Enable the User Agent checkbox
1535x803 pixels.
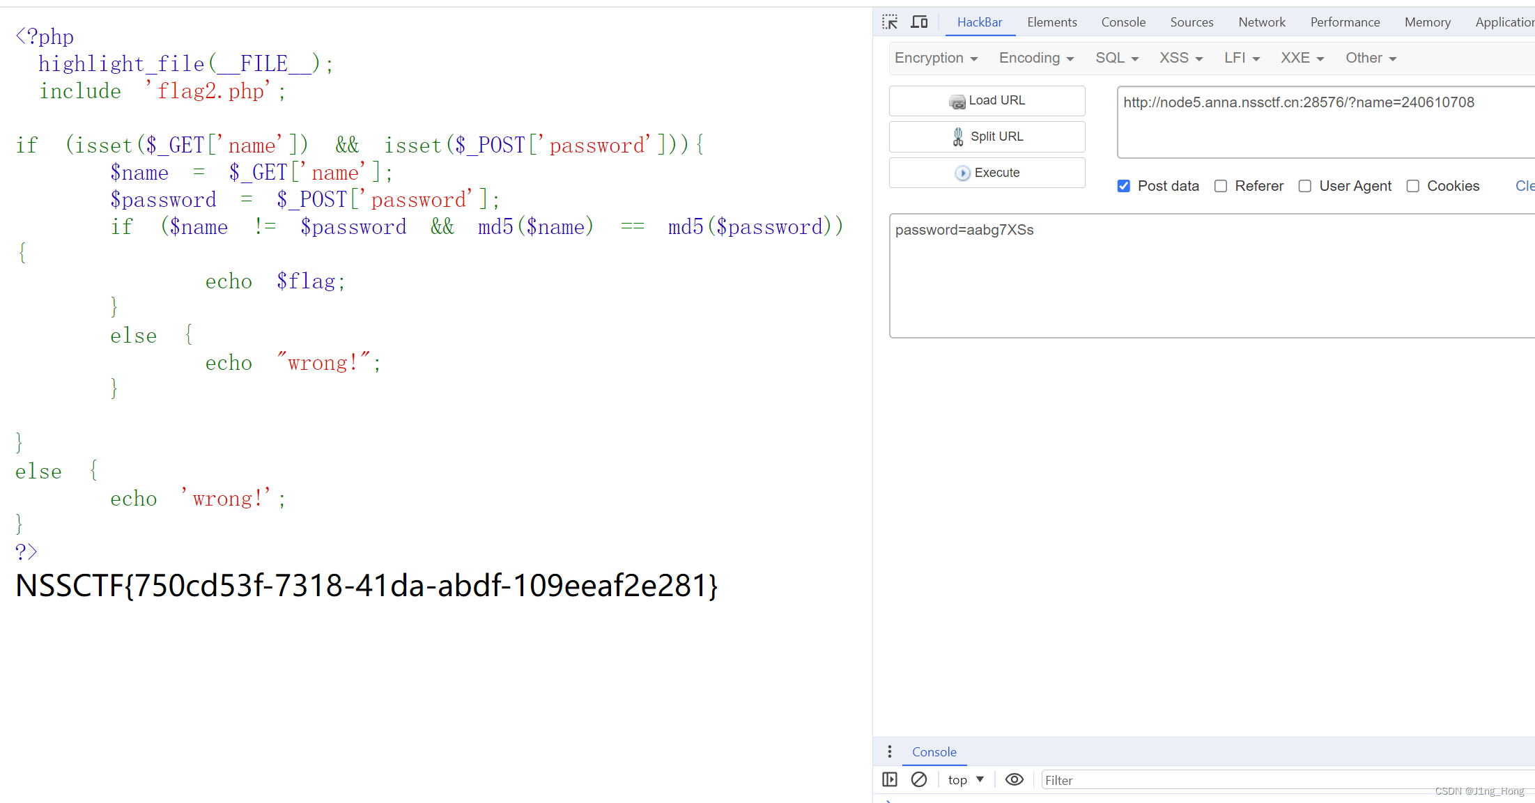coord(1305,186)
